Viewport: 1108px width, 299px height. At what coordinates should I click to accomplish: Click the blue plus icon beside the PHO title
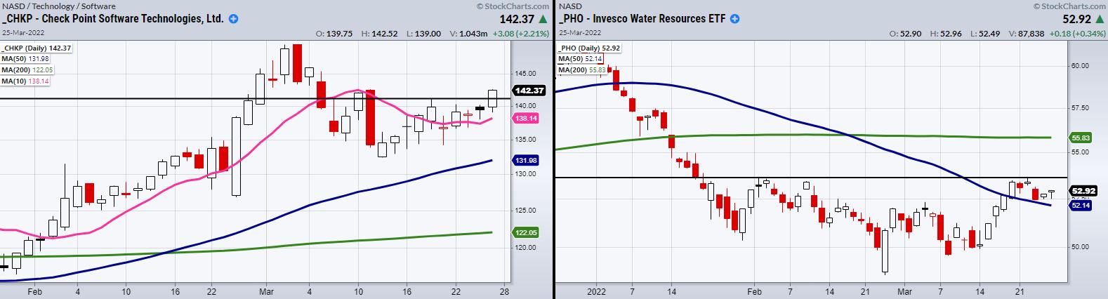735,19
